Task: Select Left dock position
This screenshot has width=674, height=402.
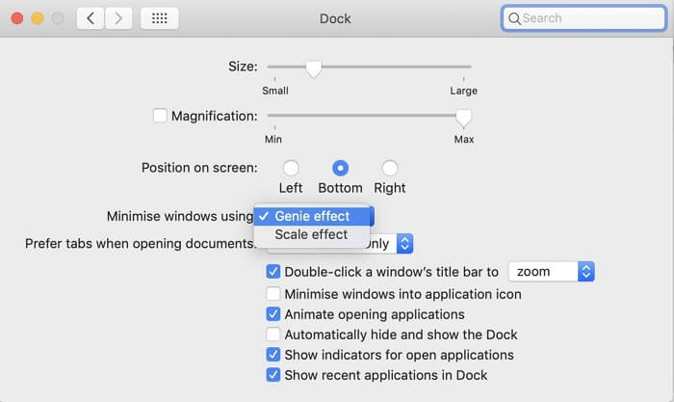Action: point(290,168)
